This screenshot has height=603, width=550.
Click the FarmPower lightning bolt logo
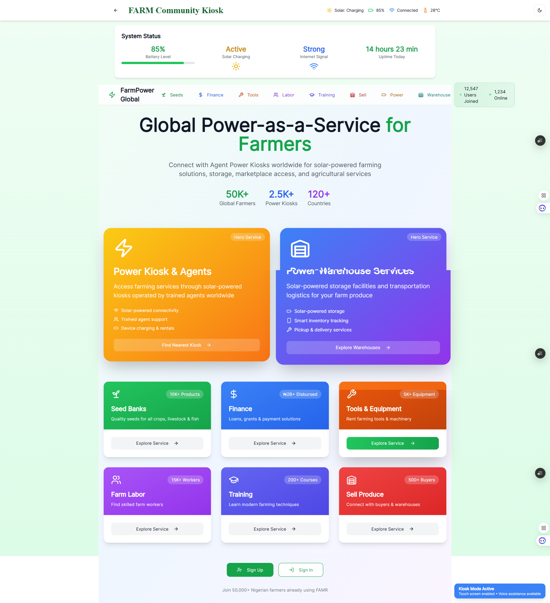112,95
